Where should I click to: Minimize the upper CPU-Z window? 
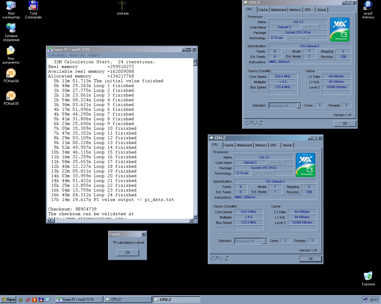pos(344,3)
